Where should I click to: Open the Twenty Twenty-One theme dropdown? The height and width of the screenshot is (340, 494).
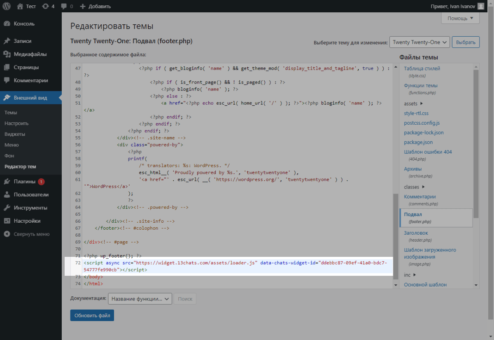[x=419, y=42]
